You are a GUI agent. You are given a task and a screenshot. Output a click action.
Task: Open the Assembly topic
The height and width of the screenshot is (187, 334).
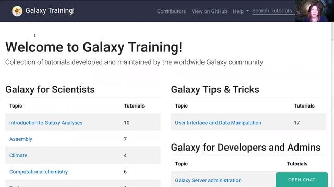click(21, 139)
